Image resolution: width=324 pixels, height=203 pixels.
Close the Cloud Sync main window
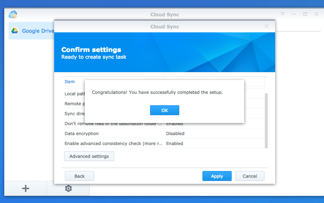[x=317, y=15]
